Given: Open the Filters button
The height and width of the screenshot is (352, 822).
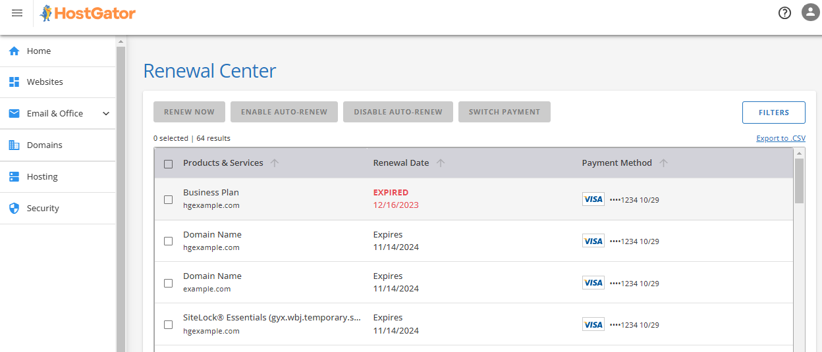Looking at the screenshot, I should 774,113.
